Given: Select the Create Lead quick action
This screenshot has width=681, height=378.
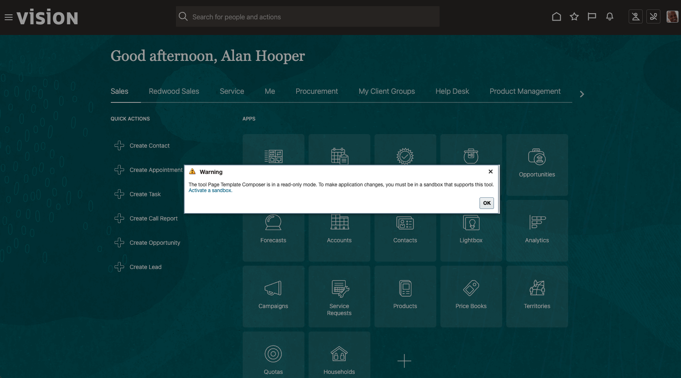Looking at the screenshot, I should click(x=145, y=267).
